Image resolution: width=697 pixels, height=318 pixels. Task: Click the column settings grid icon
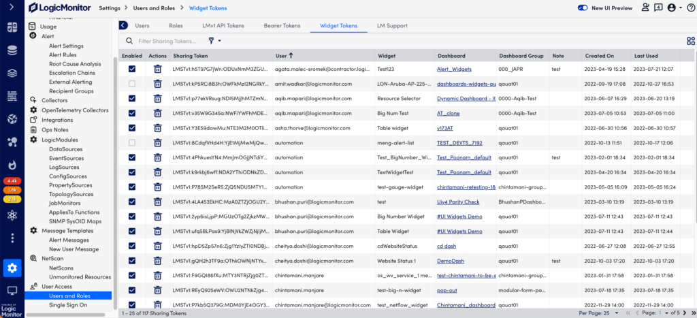point(690,41)
